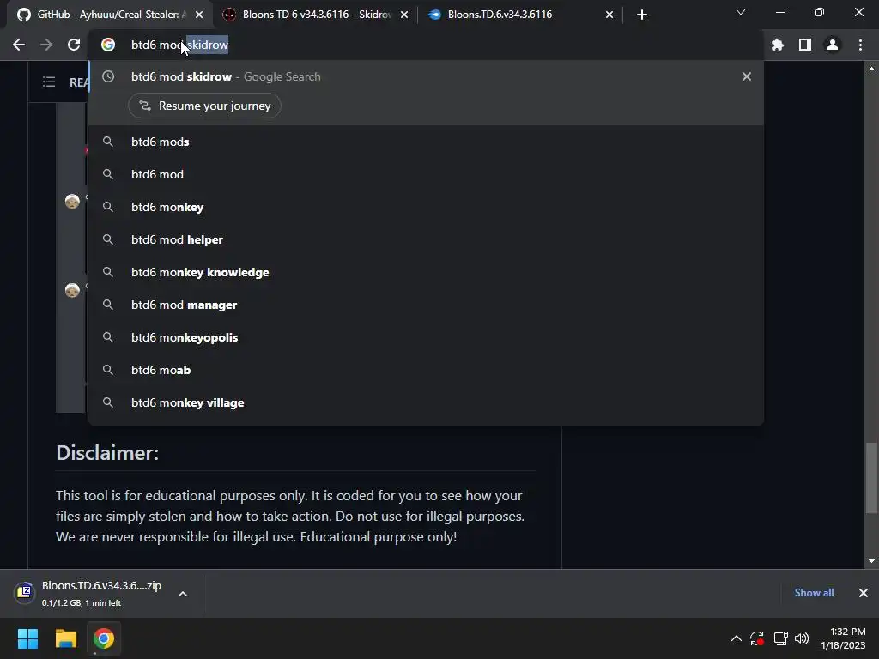This screenshot has width=879, height=659.
Task: Expand download item options chevron
Action: pyautogui.click(x=183, y=594)
